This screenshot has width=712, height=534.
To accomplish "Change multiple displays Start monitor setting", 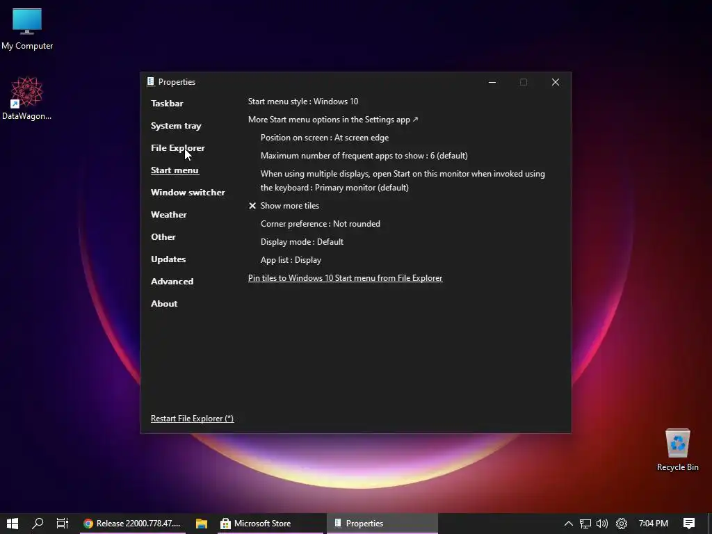I will coord(403,181).
